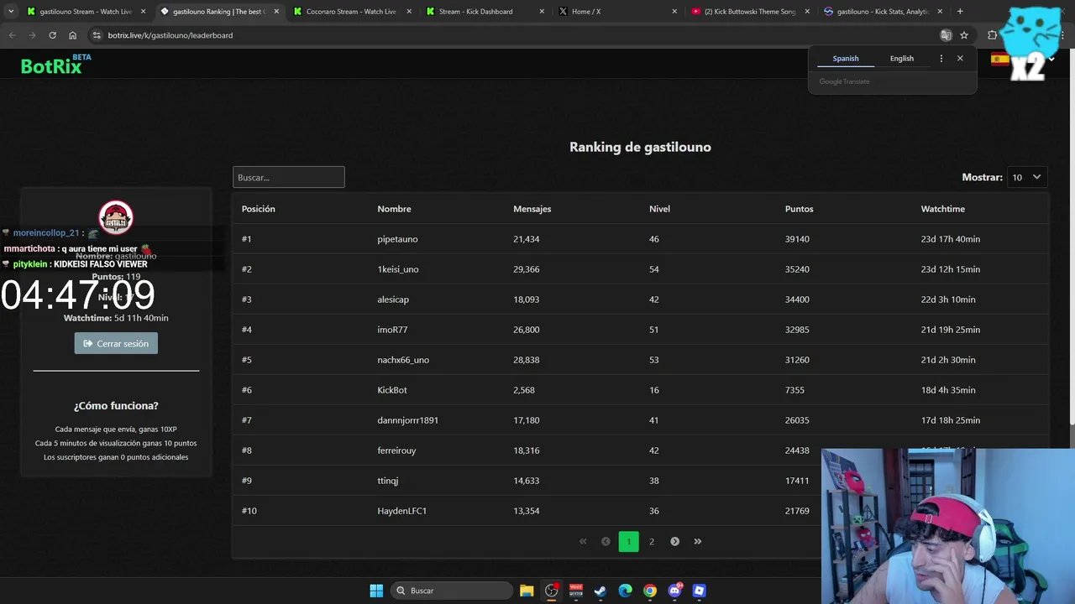View site information icon in address bar
Viewport: 1075px width, 604px height.
97,35
